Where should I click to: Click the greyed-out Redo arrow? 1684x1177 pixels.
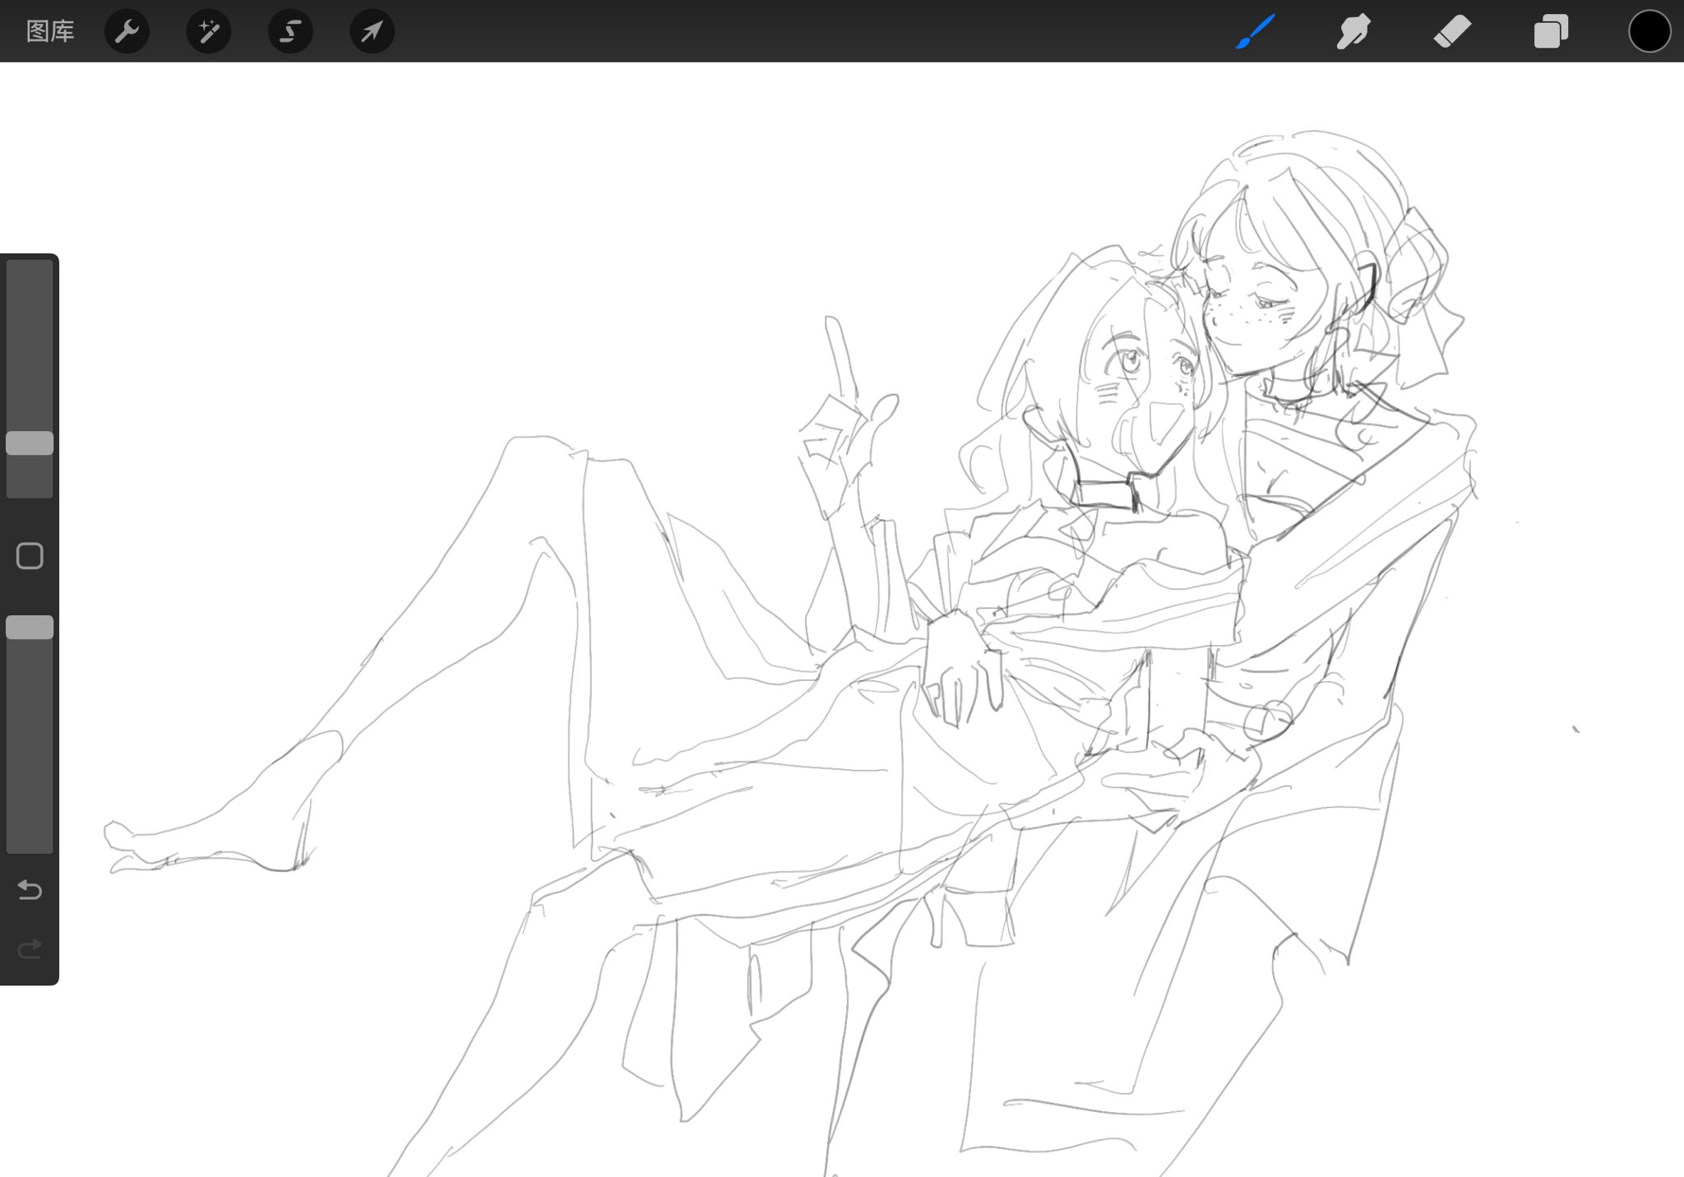pyautogui.click(x=30, y=949)
